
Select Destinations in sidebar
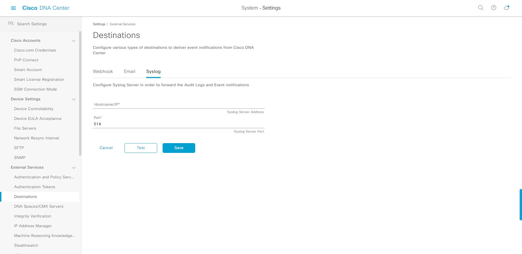click(x=39, y=197)
